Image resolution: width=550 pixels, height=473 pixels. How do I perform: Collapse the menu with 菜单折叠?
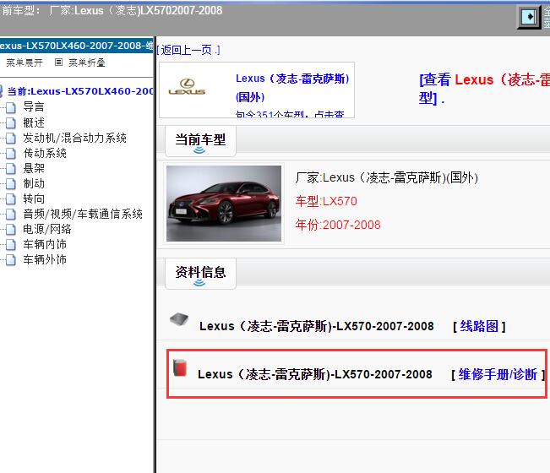coord(87,63)
